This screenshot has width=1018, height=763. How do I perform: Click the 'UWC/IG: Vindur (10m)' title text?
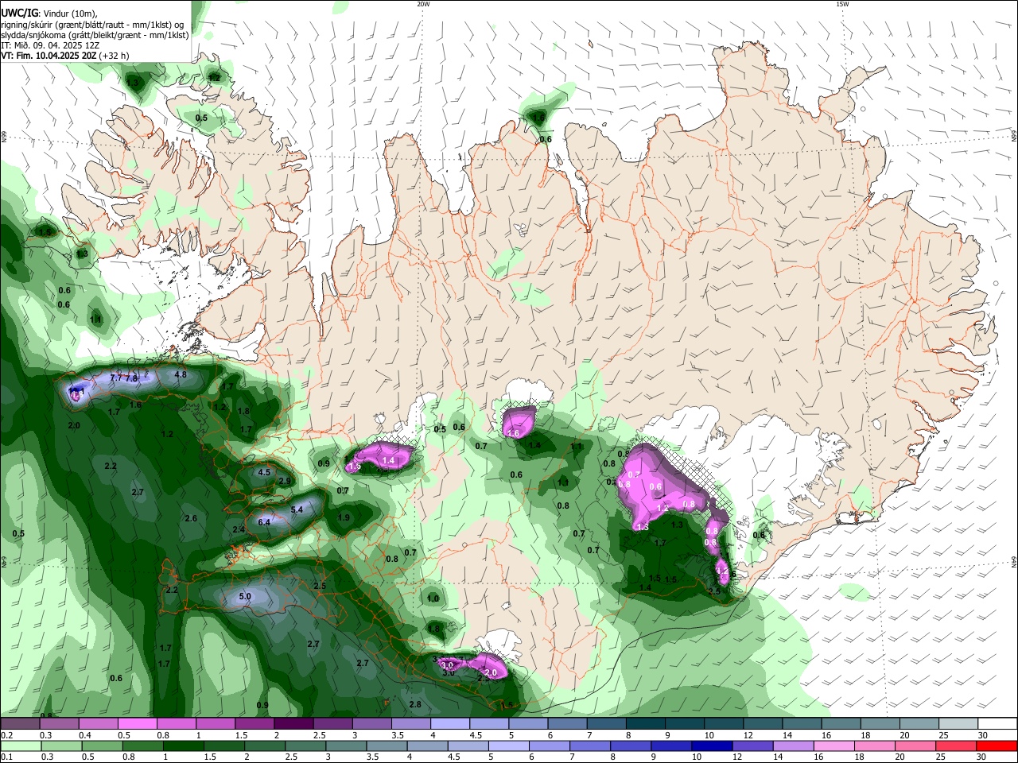[49, 14]
